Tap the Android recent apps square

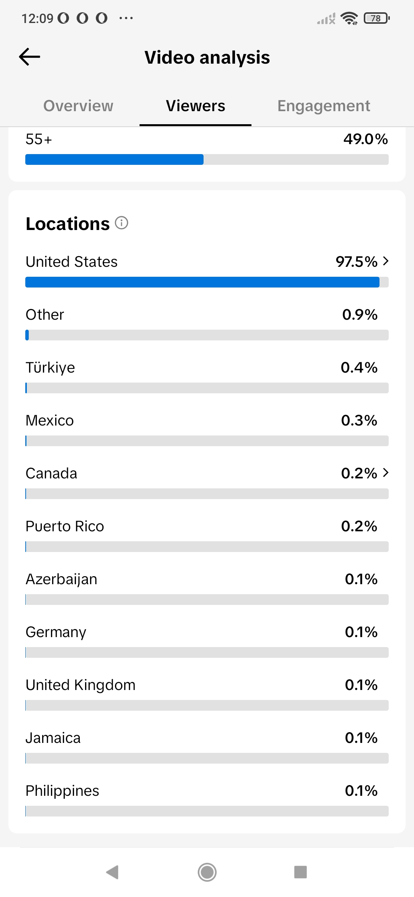click(301, 872)
